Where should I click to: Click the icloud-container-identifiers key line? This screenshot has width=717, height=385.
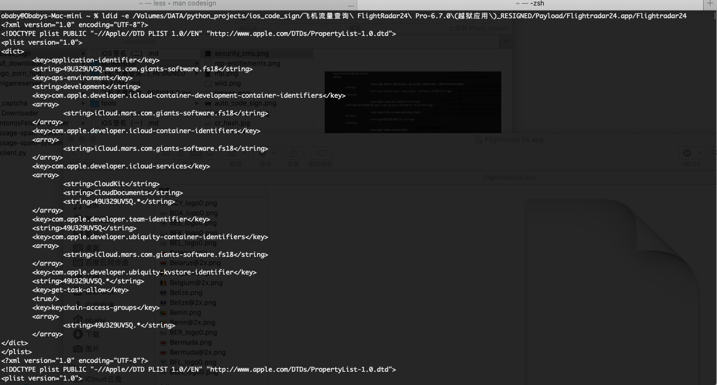(146, 131)
